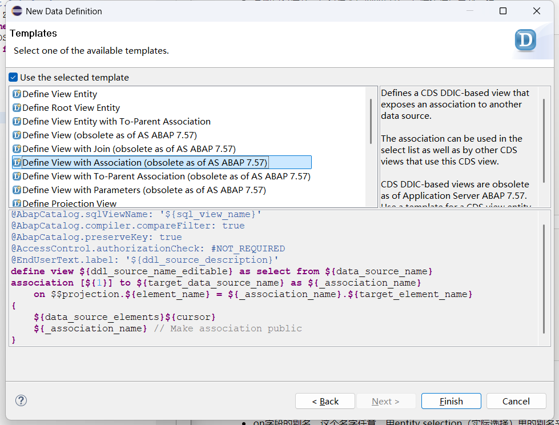
Task: Cancel the New Data Definition dialog
Action: [516, 401]
